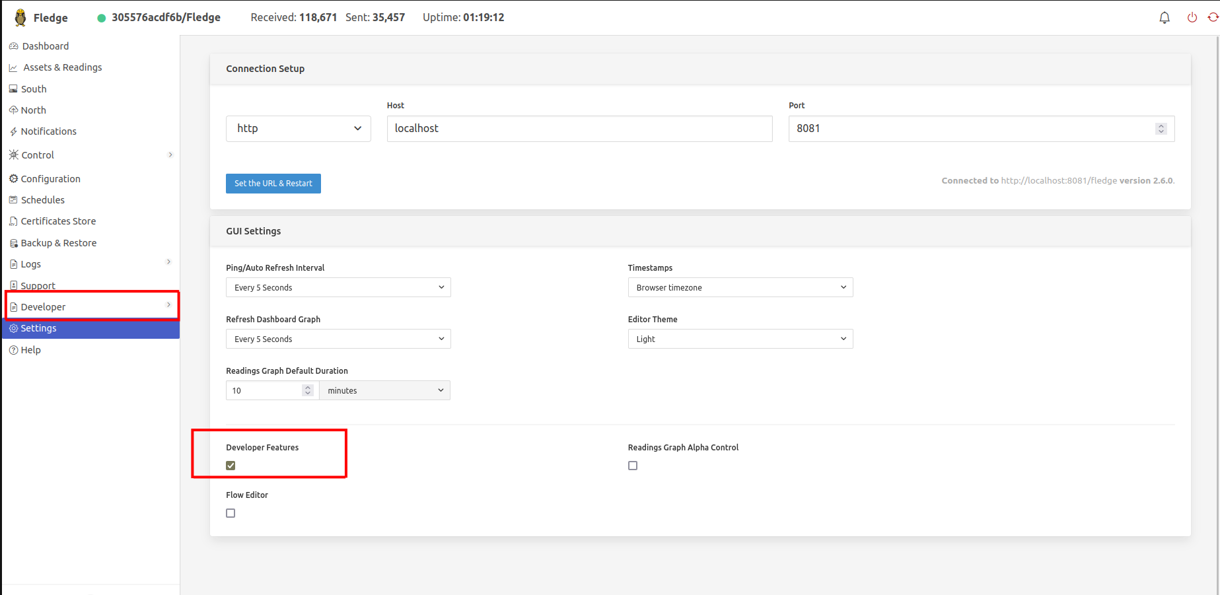Click the red restart icon
The image size is (1220, 595).
pyautogui.click(x=1213, y=18)
